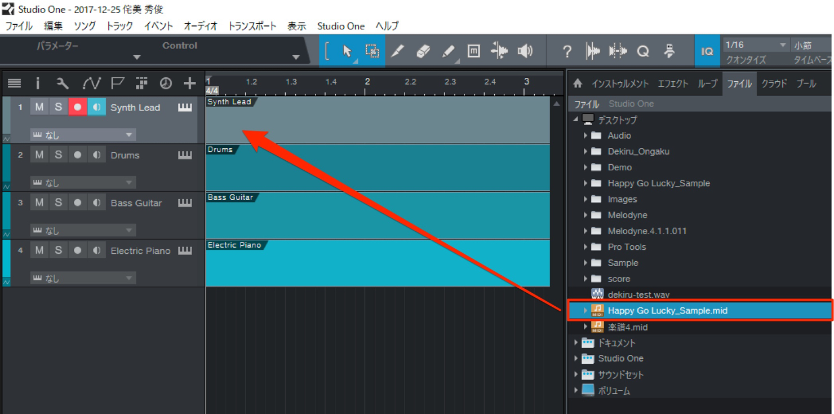This screenshot has width=834, height=414.
Task: Open the inspector 'i' icon
Action: pyautogui.click(x=38, y=83)
